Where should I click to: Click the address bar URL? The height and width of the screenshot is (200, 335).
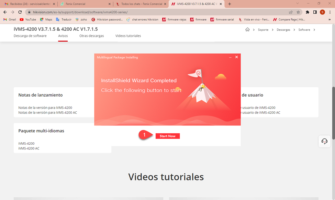(x=80, y=12)
